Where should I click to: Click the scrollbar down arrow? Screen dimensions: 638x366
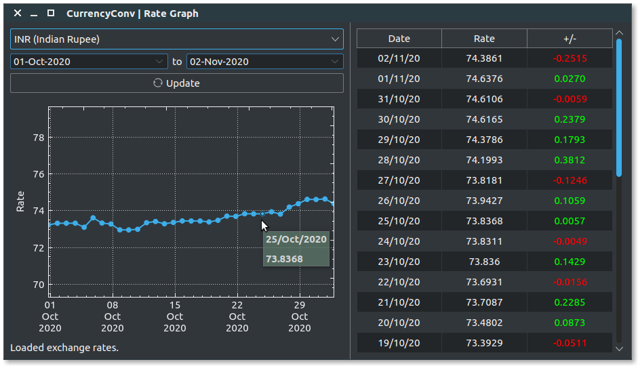tap(618, 348)
